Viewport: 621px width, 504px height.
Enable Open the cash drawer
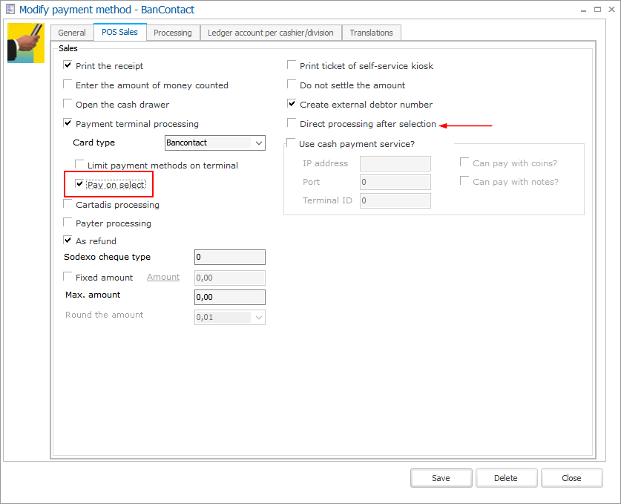click(x=68, y=105)
